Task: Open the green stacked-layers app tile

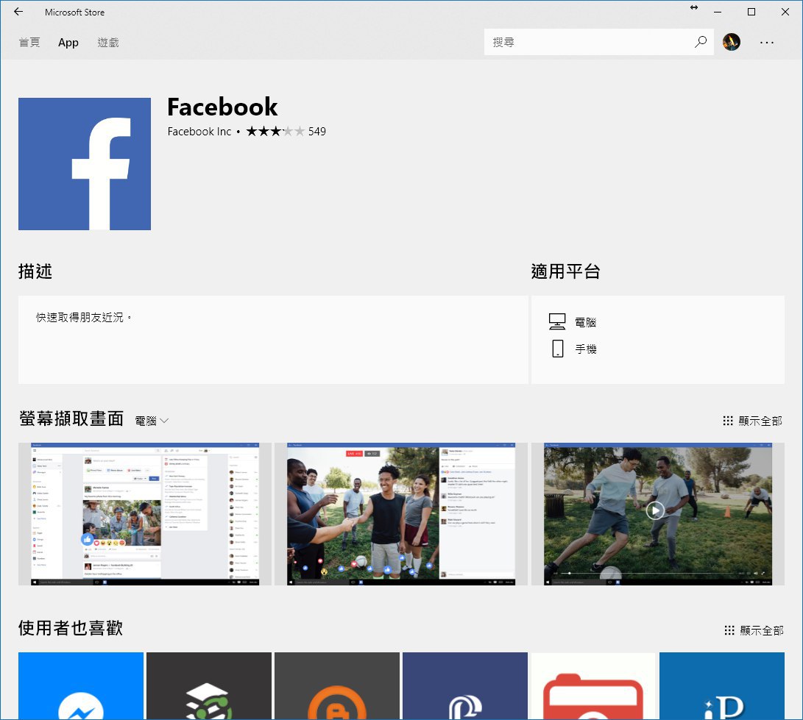Action: [209, 685]
